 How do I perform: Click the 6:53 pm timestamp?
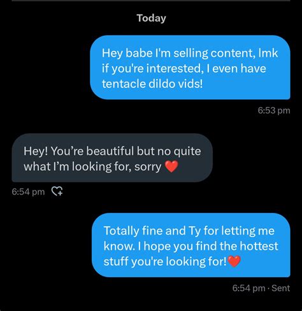tap(274, 110)
